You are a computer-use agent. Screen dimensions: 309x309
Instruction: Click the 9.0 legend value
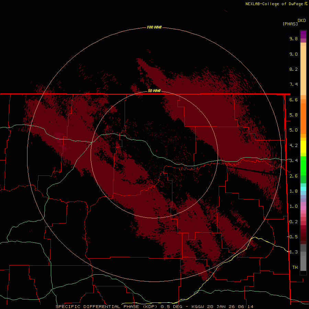click(x=294, y=54)
